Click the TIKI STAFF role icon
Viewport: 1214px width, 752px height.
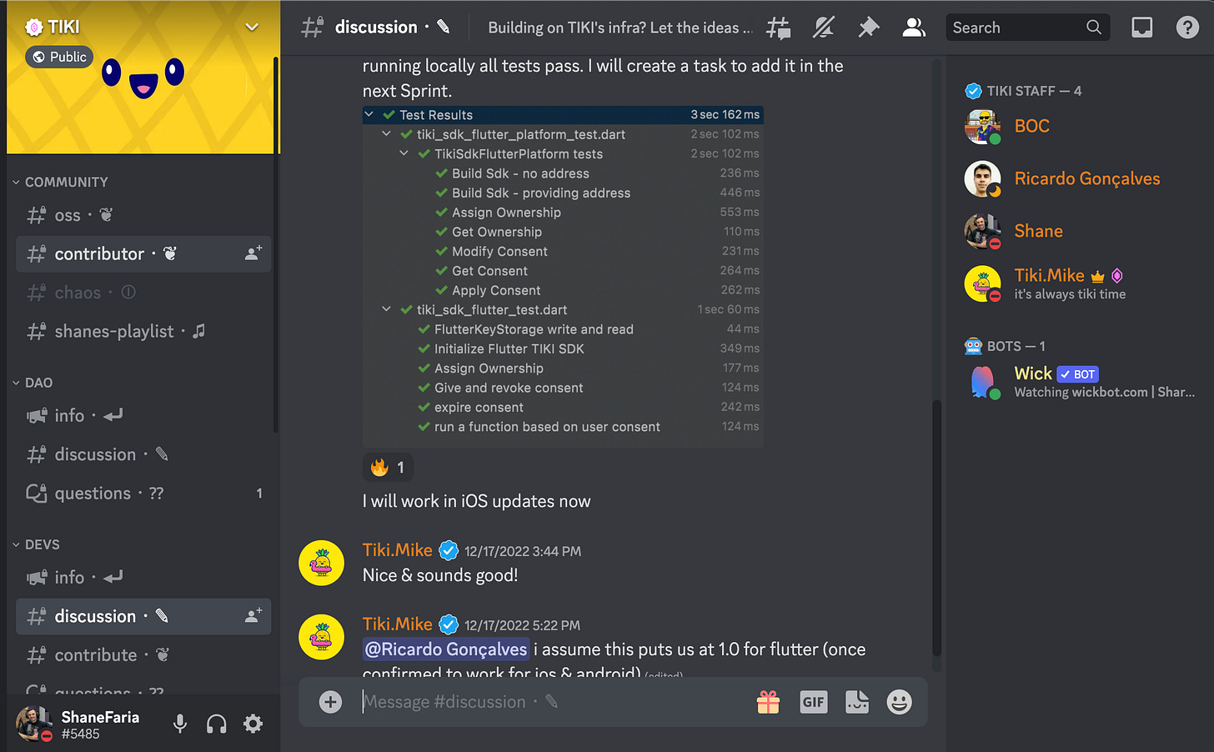972,91
